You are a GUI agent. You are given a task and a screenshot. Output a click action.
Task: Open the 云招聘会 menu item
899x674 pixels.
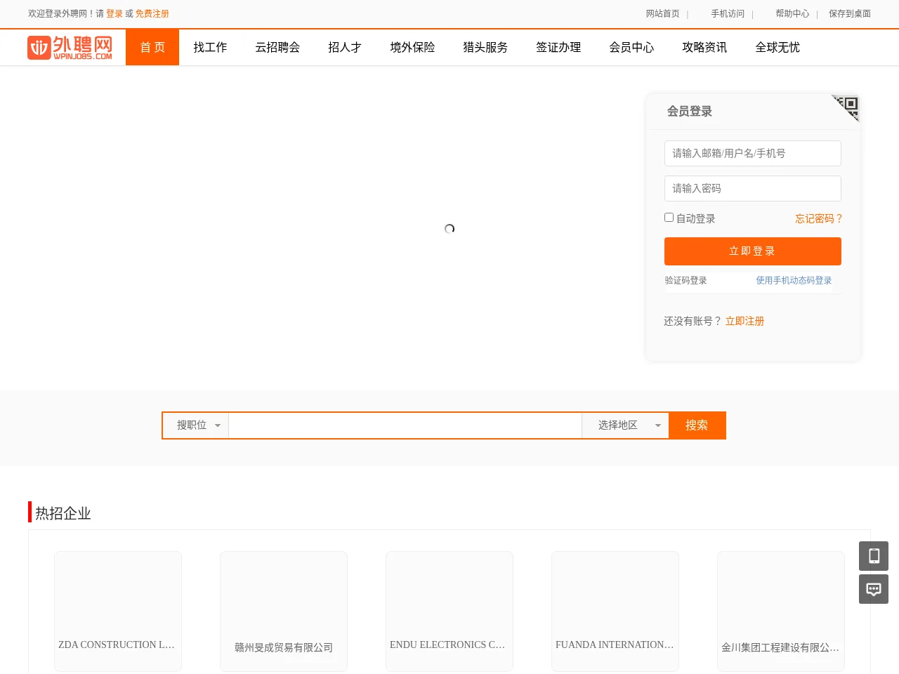coord(277,48)
